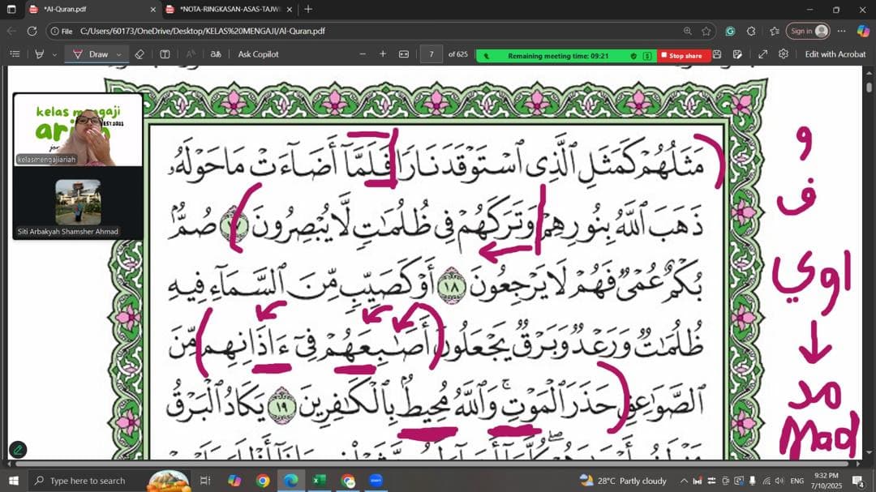Activate the Draw tool
The height and width of the screenshot is (492, 876).
tap(91, 54)
